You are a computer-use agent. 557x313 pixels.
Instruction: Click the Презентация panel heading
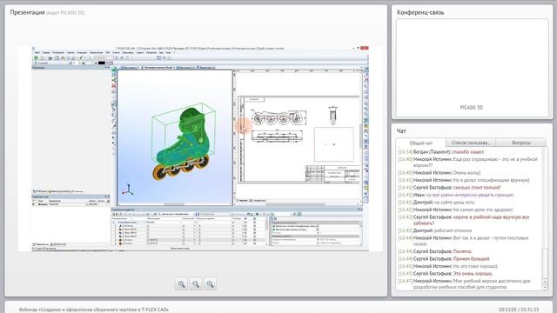(x=27, y=12)
